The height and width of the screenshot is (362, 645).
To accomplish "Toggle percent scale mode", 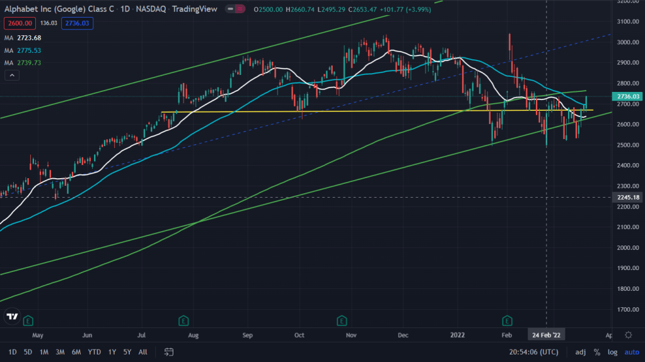I will (x=596, y=351).
